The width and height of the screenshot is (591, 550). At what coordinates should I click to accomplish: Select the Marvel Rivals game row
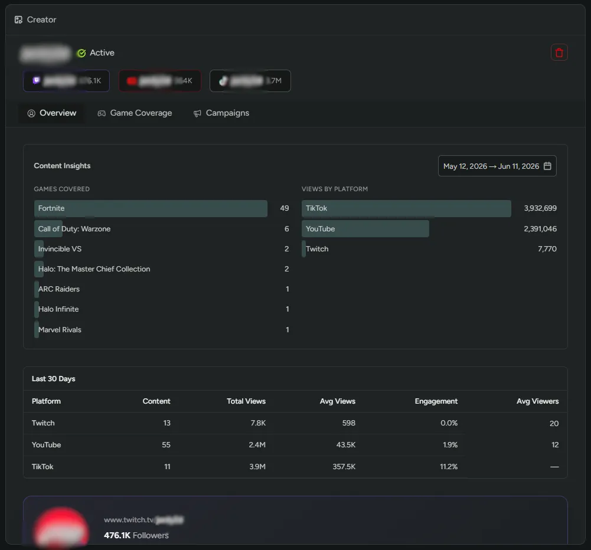161,330
